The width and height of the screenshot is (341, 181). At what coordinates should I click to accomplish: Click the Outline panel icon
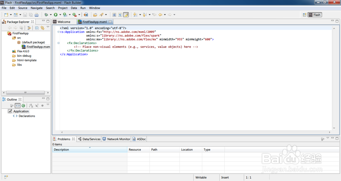(x=4, y=99)
